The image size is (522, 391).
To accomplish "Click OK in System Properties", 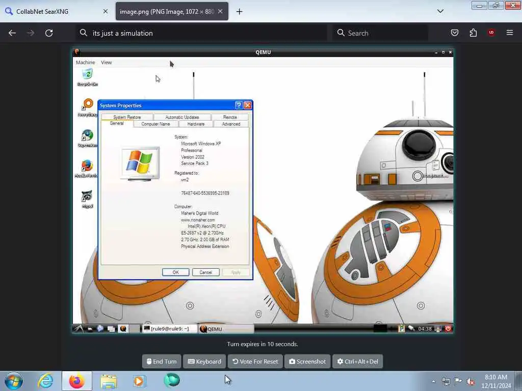I will click(176, 272).
